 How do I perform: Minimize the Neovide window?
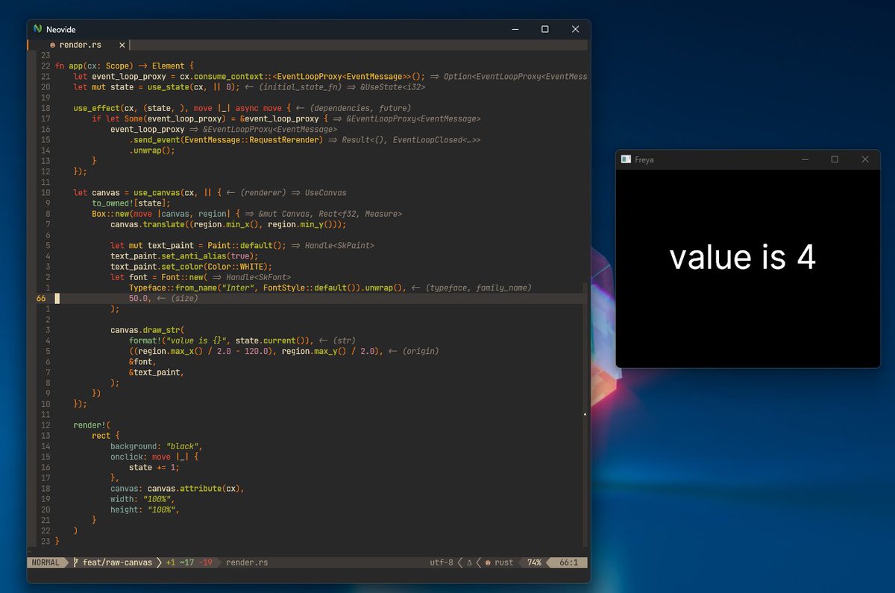click(516, 29)
